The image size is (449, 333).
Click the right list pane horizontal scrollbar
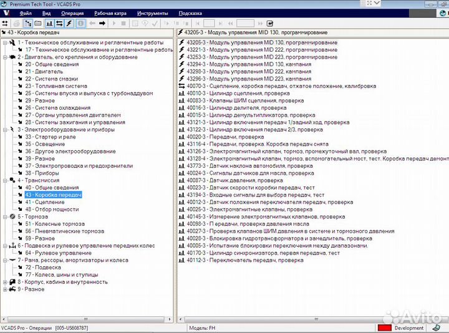(316, 319)
